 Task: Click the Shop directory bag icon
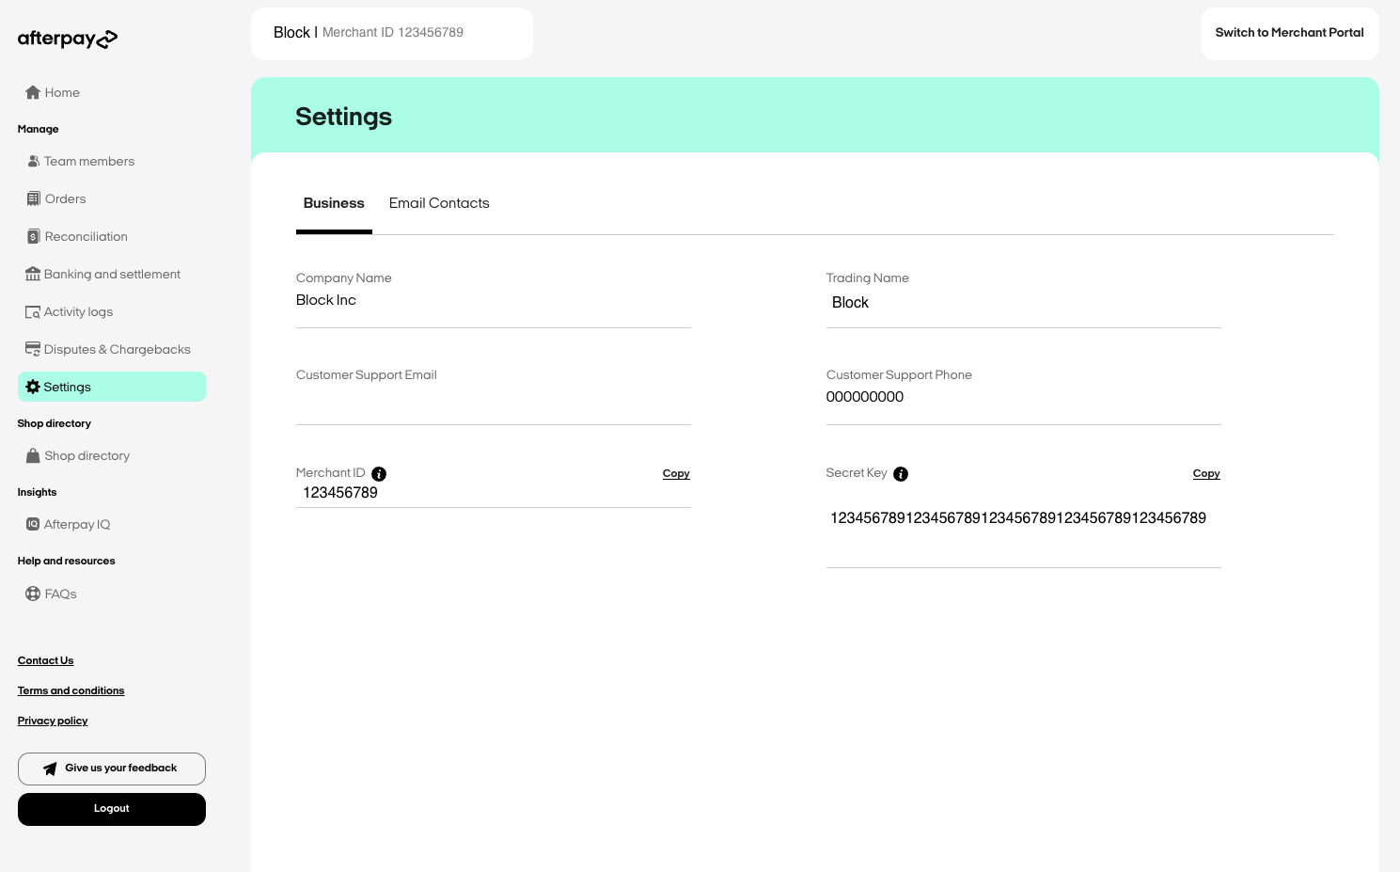pyautogui.click(x=33, y=455)
